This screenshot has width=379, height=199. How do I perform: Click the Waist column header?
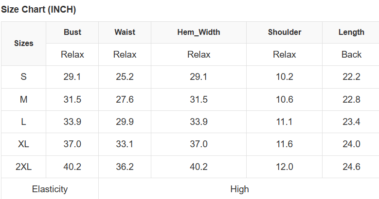(125, 32)
